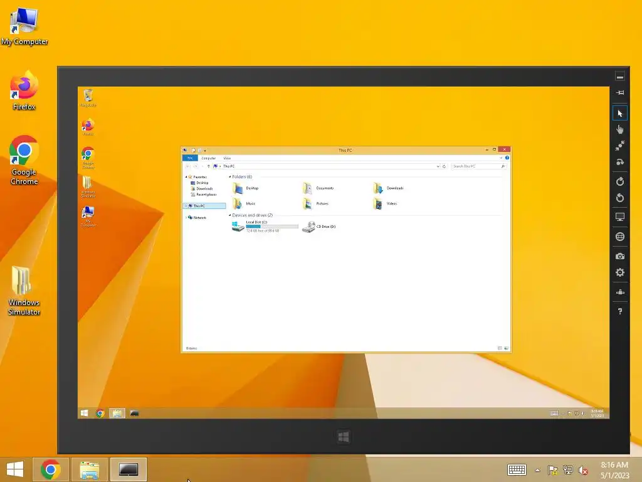Open Chrome from host taskbar

click(x=50, y=469)
